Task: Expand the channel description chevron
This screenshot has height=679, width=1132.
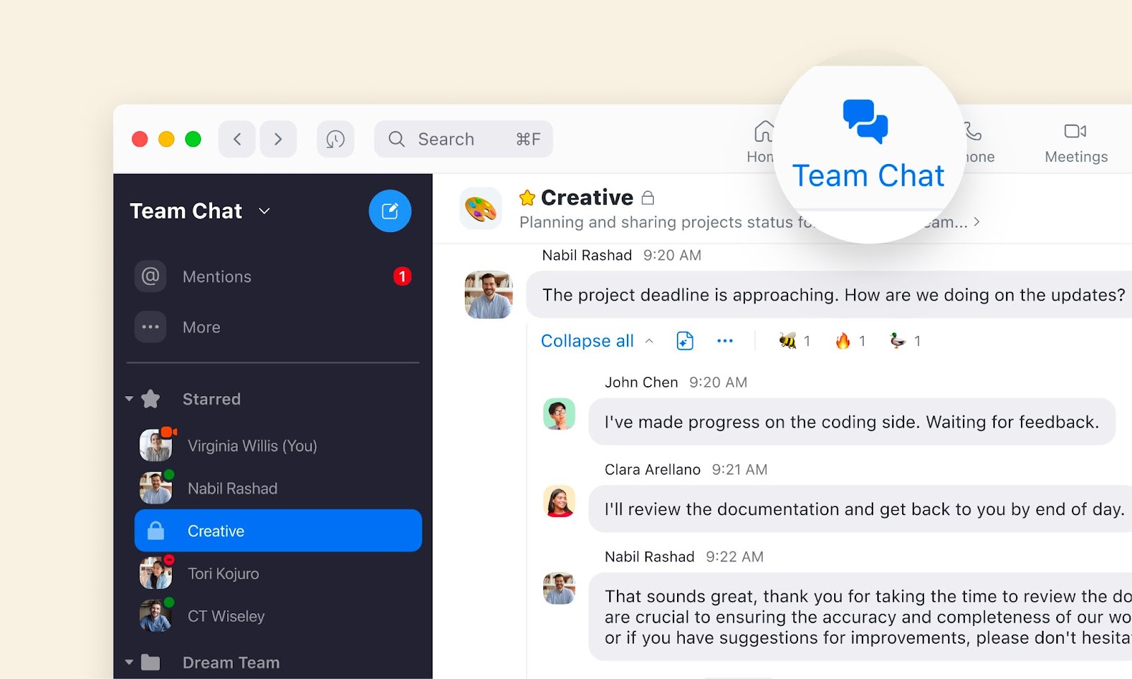Action: click(977, 222)
